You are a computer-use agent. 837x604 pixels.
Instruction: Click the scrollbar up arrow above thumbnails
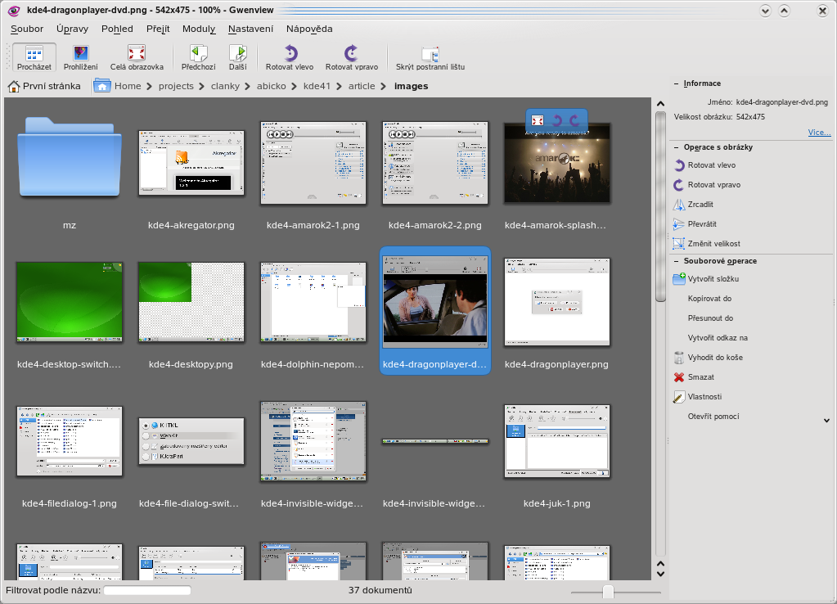tap(660, 104)
